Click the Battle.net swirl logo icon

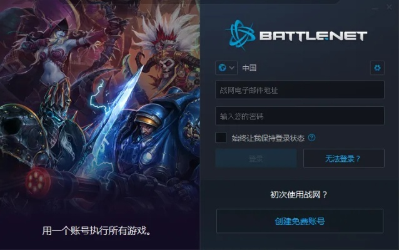(x=241, y=34)
